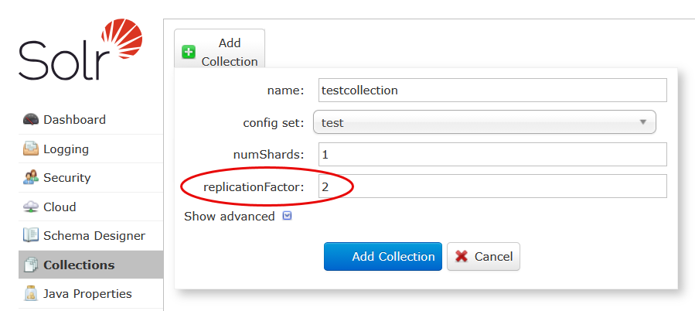This screenshot has width=695, height=311.
Task: Click into the replicationFactor field
Action: tap(492, 186)
